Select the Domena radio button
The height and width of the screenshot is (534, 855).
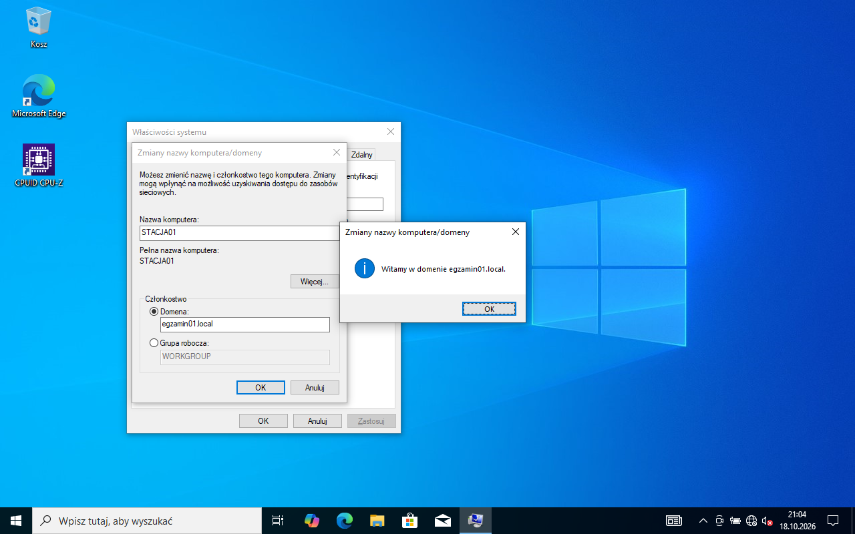[154, 312]
